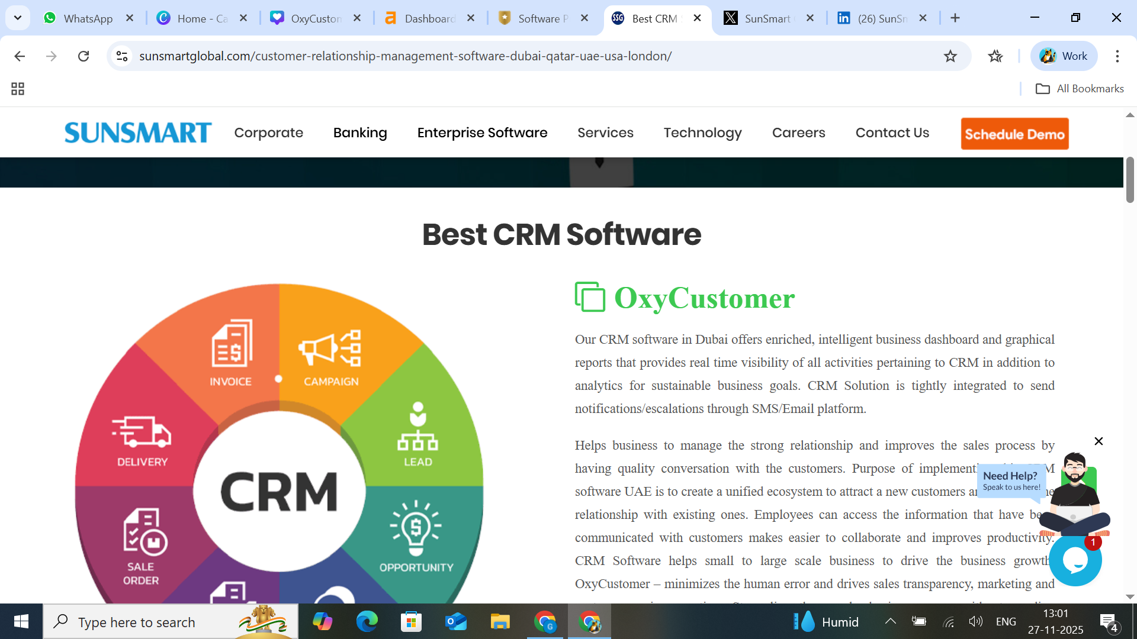Screen dimensions: 1137x639
Task: Open the Technology menu
Action: tap(702, 133)
